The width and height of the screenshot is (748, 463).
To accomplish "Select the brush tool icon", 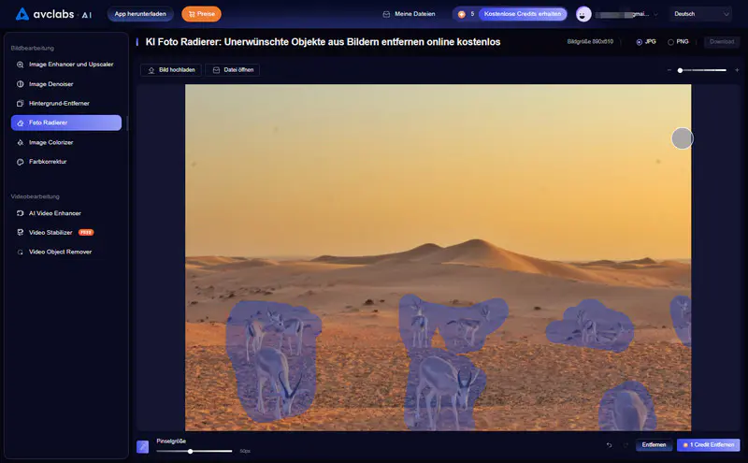I will [143, 447].
